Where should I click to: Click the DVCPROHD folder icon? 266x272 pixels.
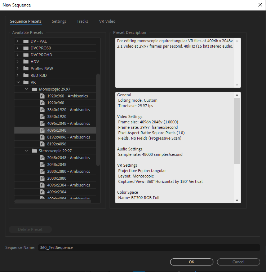(26, 55)
